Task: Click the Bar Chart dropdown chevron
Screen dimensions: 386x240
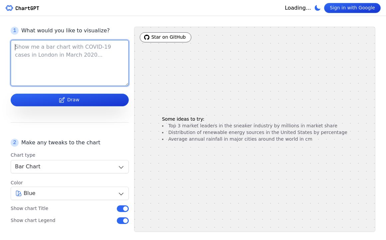Action: (x=121, y=167)
